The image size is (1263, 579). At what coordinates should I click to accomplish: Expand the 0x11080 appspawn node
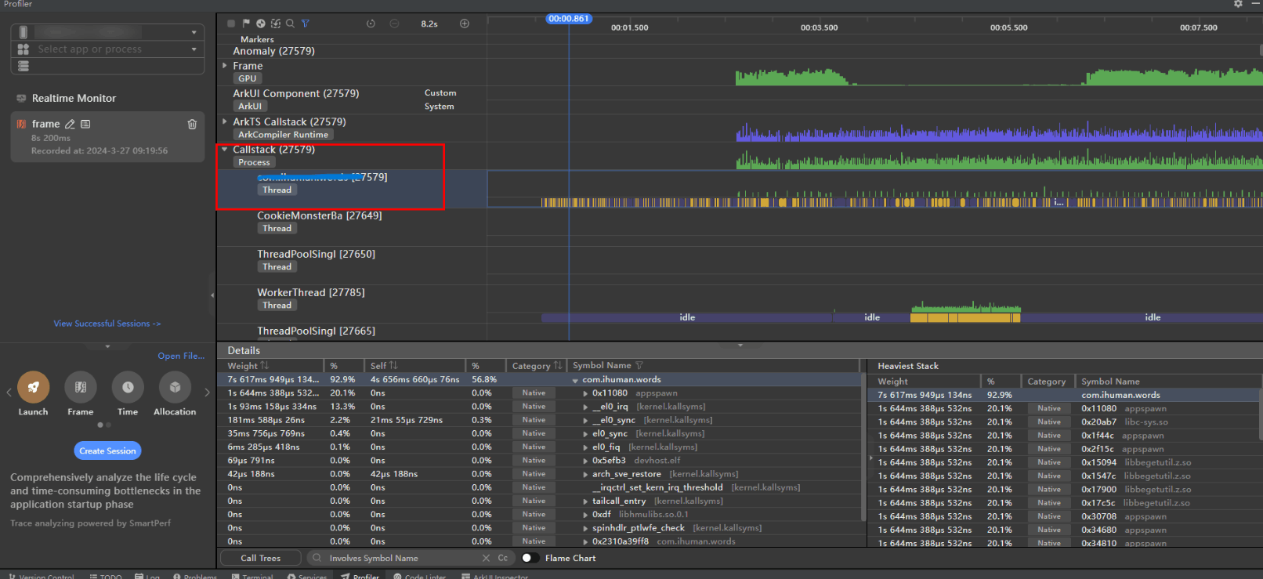(x=585, y=393)
